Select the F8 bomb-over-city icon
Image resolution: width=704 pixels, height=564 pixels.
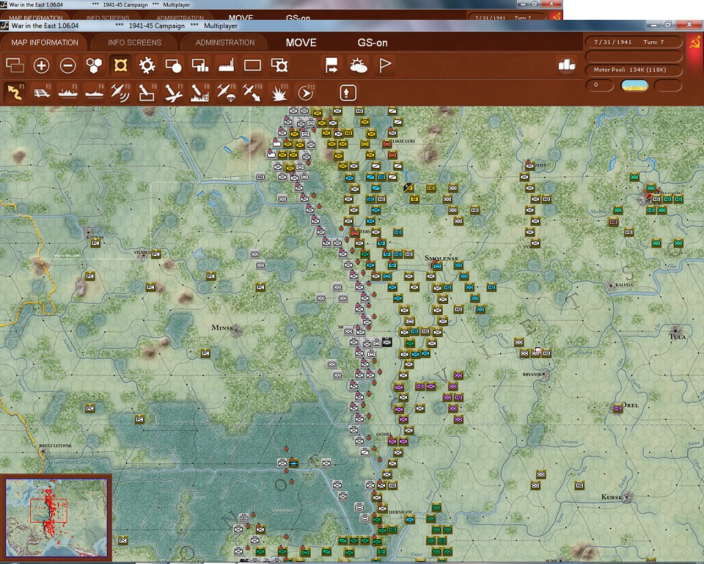[200, 92]
